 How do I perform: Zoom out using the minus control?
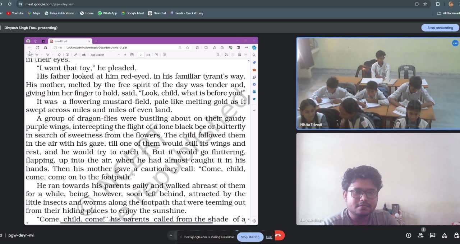[x=119, y=55]
